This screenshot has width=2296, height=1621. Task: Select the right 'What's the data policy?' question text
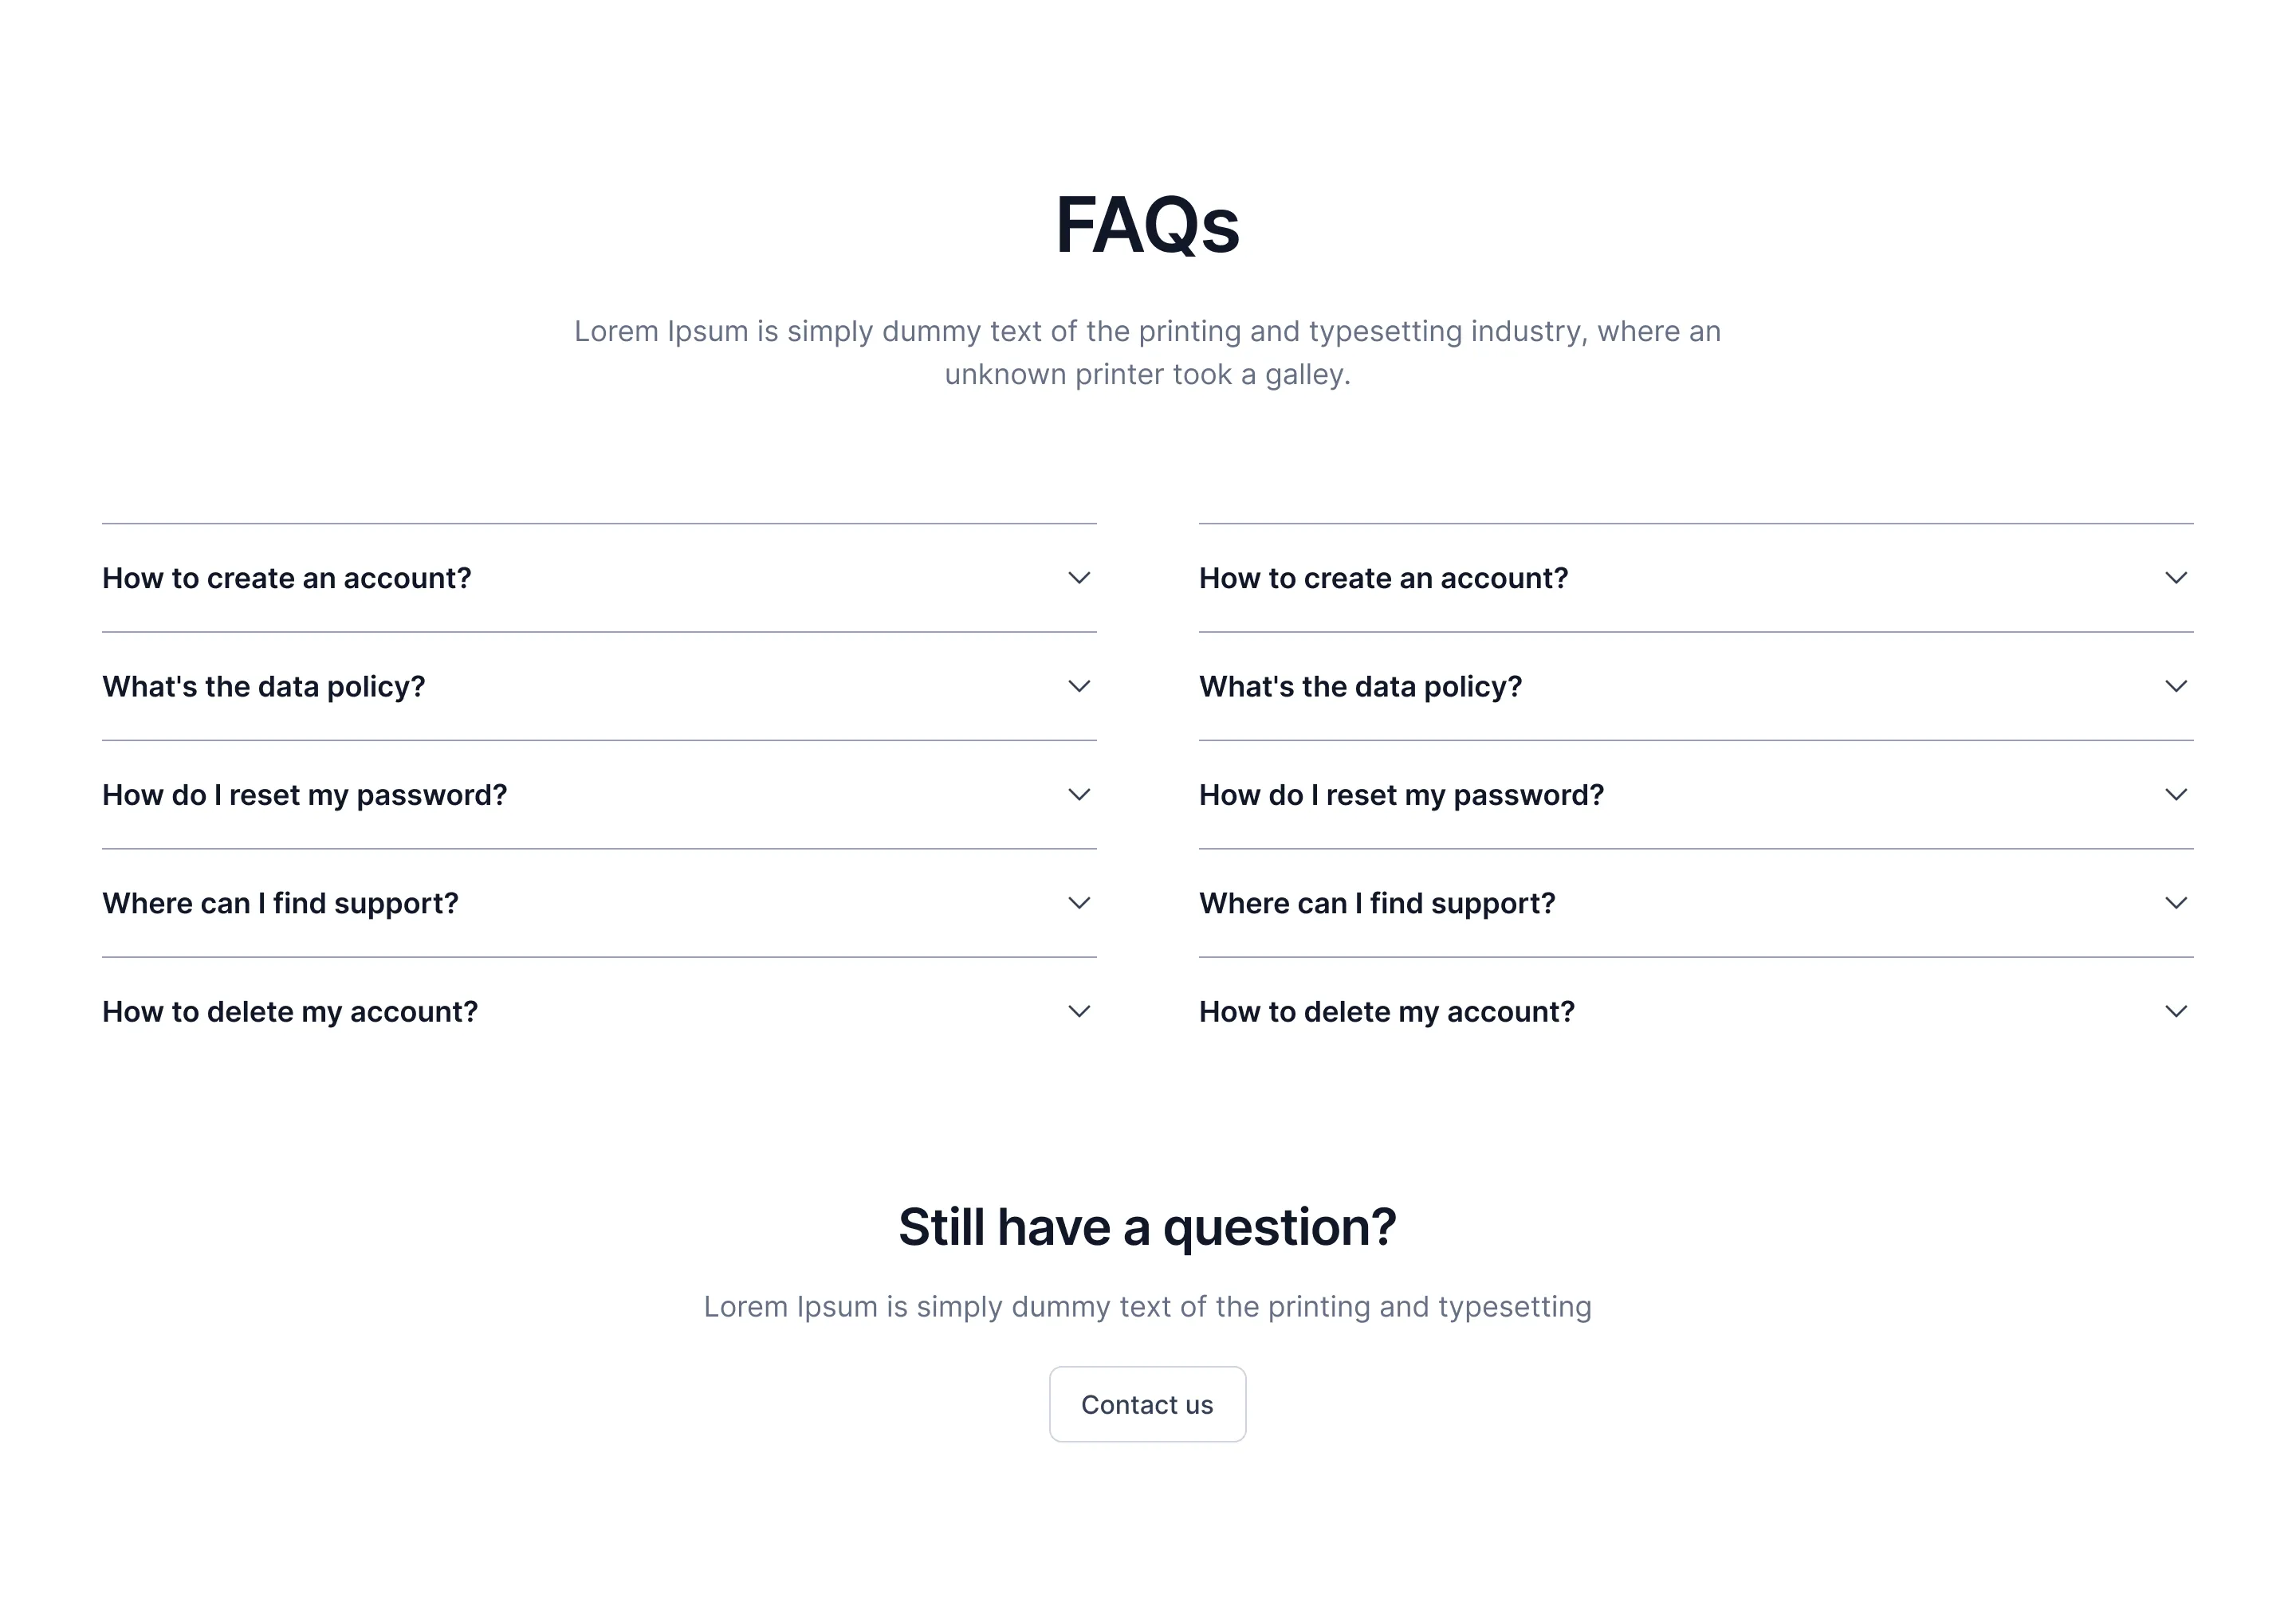point(1360,687)
